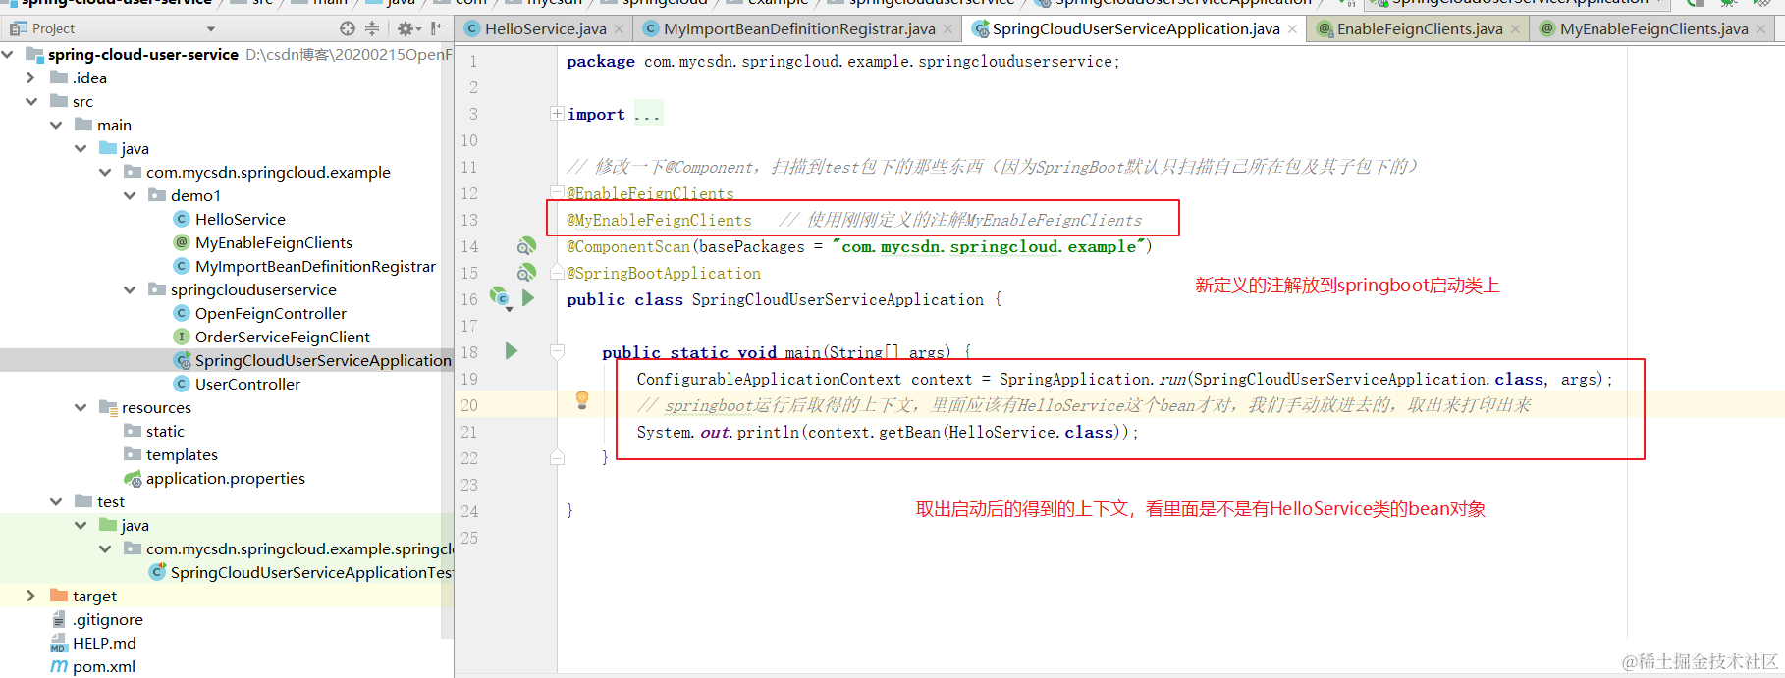Collapse the main folder arrow

tap(56, 125)
